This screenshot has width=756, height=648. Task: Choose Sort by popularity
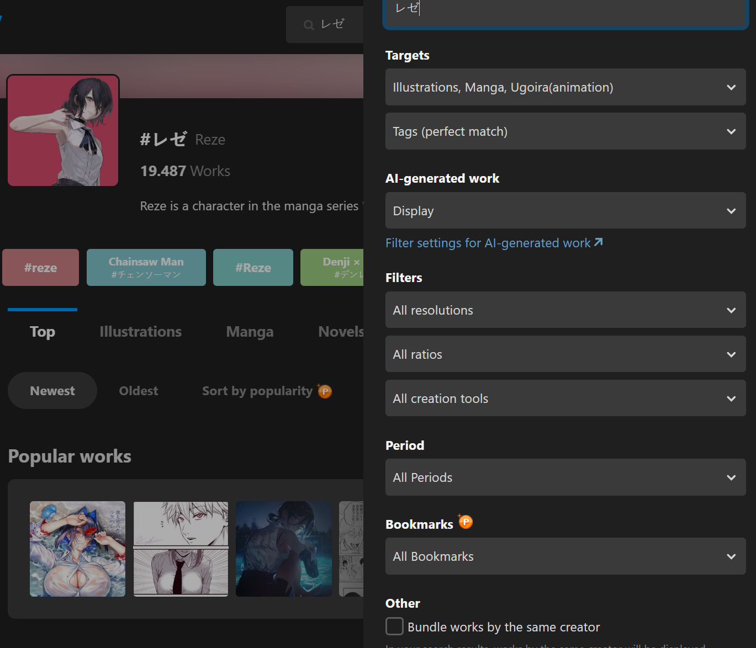[257, 391]
